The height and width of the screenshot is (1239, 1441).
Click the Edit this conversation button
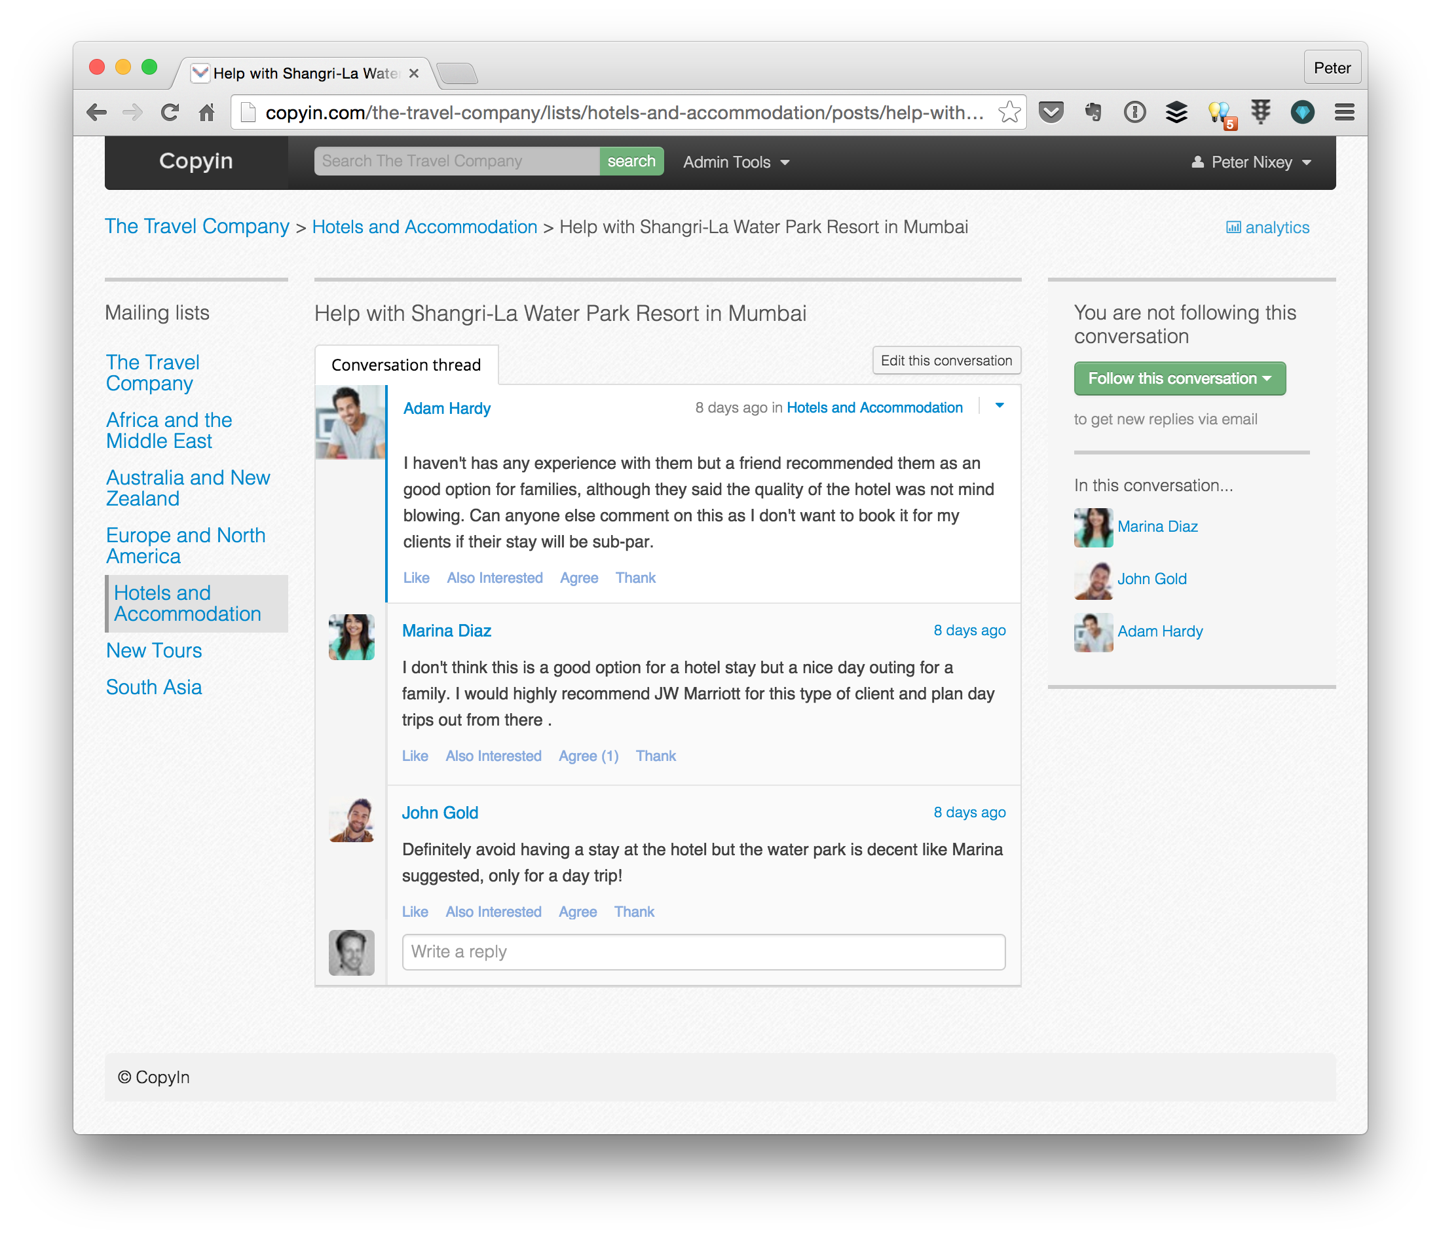[x=946, y=361]
